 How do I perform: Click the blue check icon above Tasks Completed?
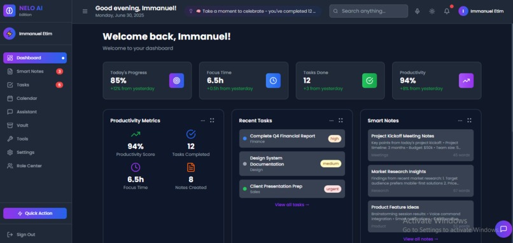pyautogui.click(x=191, y=134)
